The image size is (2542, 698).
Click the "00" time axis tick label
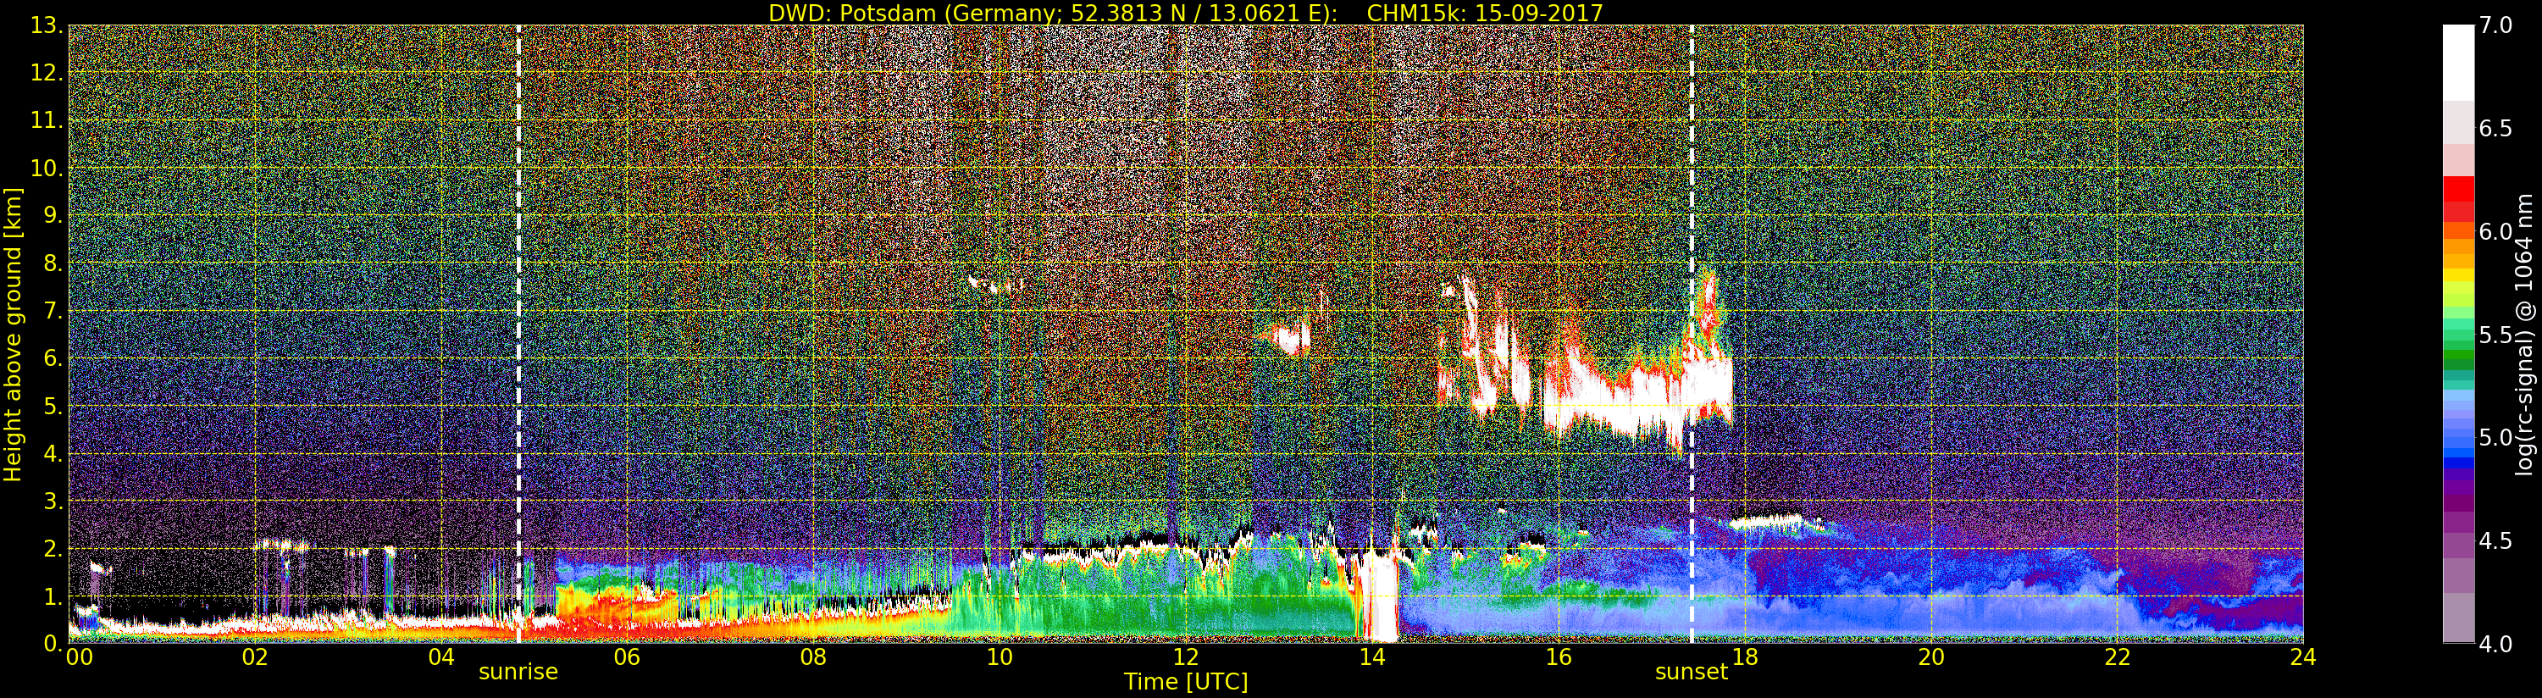[80, 657]
